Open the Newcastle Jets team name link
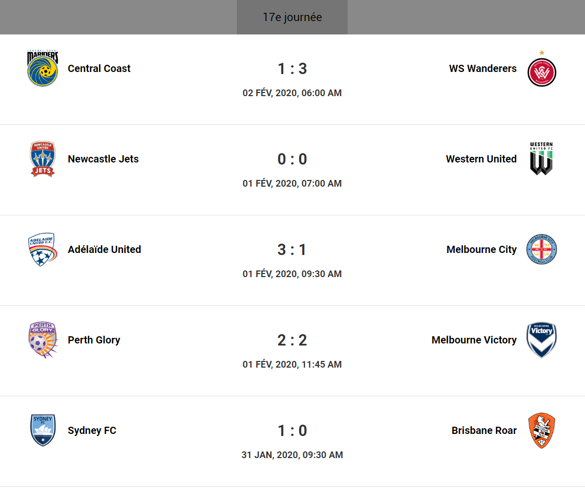Image resolution: width=585 pixels, height=491 pixels. (x=104, y=159)
